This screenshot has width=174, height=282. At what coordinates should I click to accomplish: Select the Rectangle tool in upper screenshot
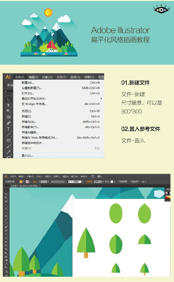(x=9, y=140)
